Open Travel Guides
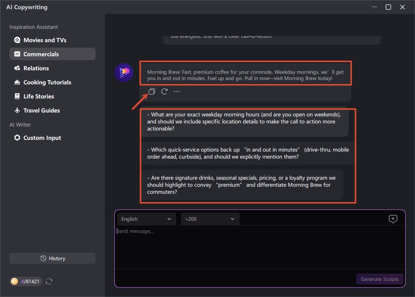This screenshot has height=297, width=415. point(52,110)
